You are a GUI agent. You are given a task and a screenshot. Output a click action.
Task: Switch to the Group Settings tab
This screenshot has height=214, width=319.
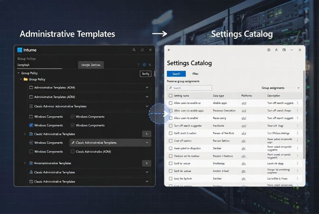[x=91, y=65]
